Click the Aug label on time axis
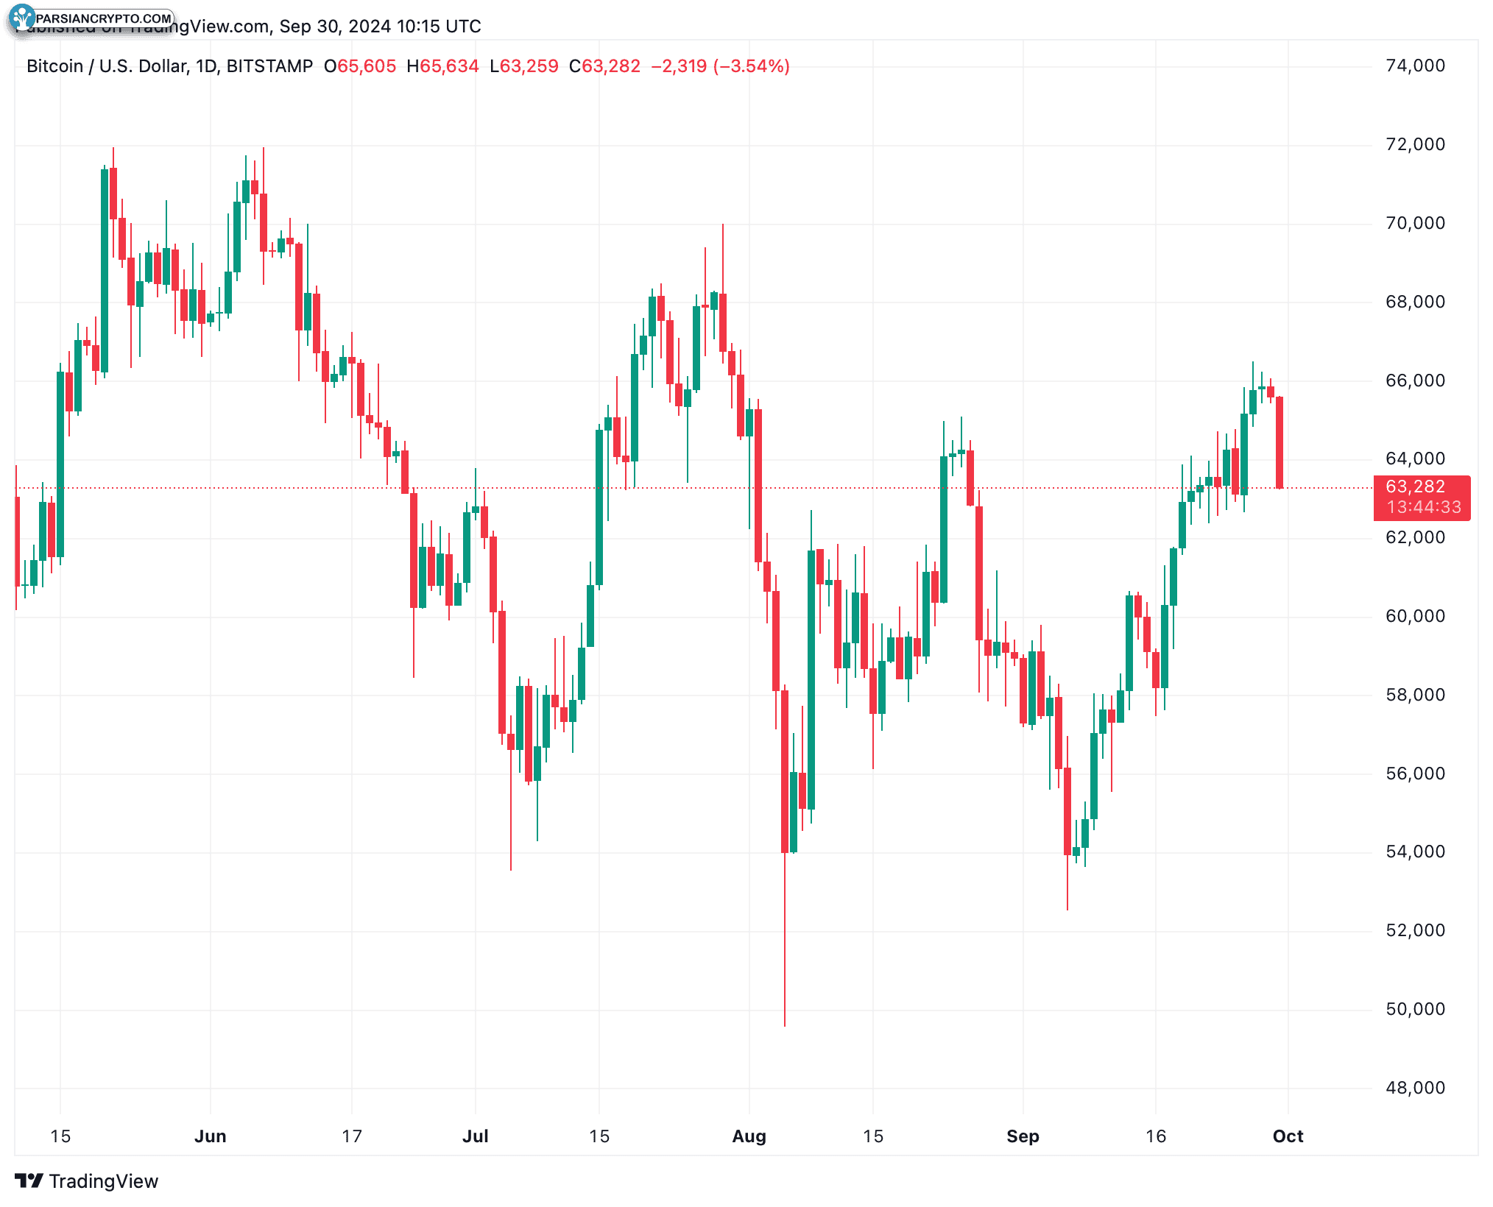 [749, 1136]
